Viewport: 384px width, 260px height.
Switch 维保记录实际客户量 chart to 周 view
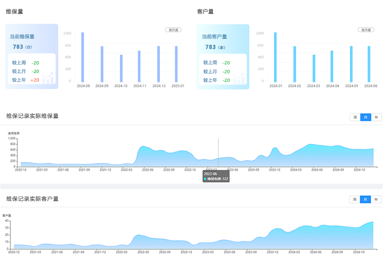click(355, 199)
